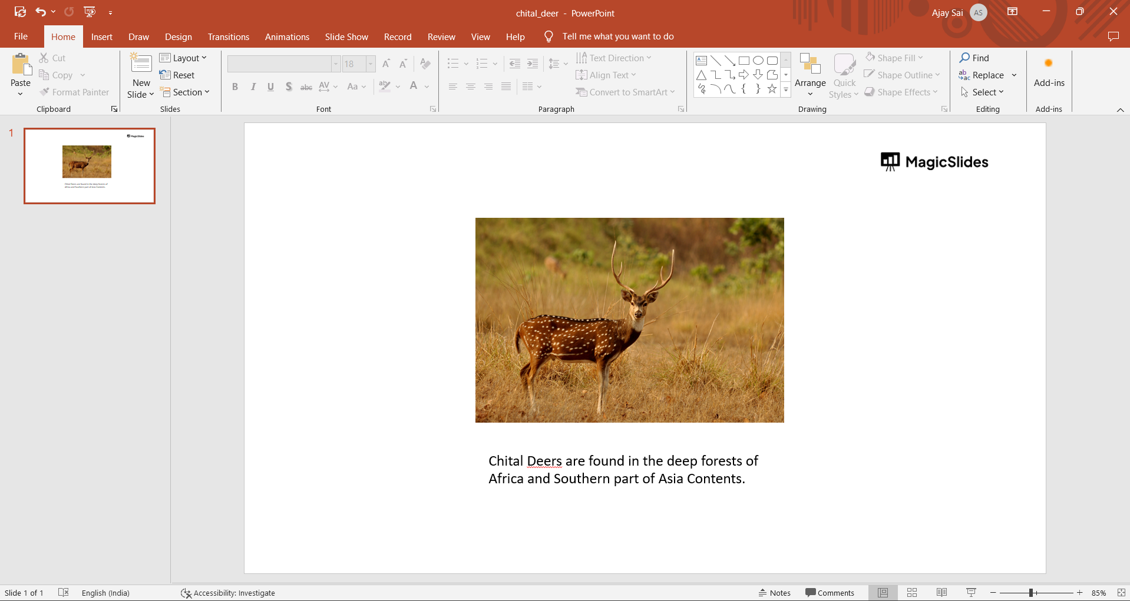The height and width of the screenshot is (601, 1130).
Task: Fit slide to current window
Action: click(x=1121, y=593)
